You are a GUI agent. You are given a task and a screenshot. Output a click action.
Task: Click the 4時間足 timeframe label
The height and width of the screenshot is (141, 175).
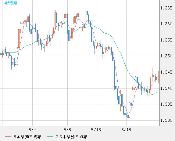[11, 3]
